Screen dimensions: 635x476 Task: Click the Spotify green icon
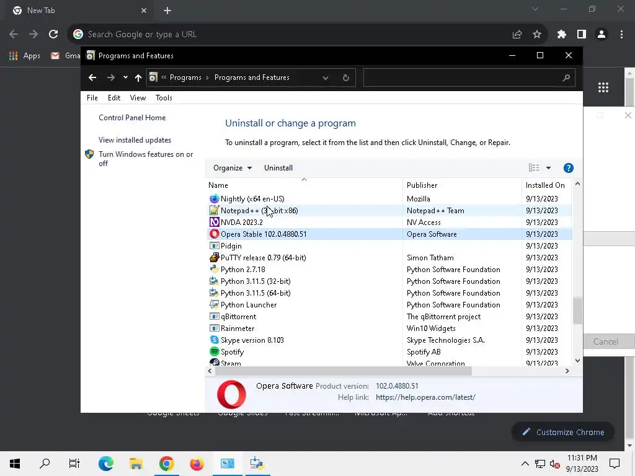(214, 352)
